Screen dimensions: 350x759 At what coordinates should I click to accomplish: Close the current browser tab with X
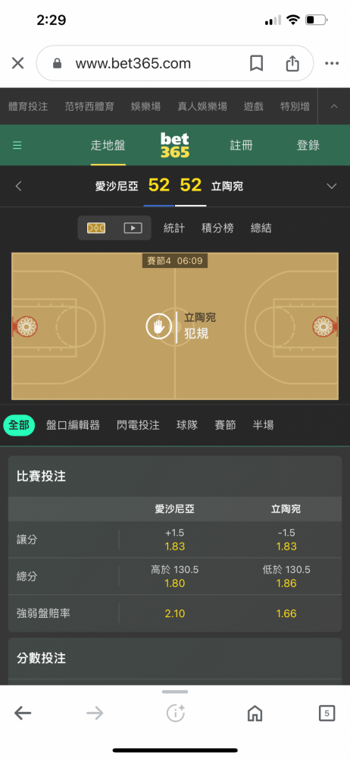click(18, 63)
